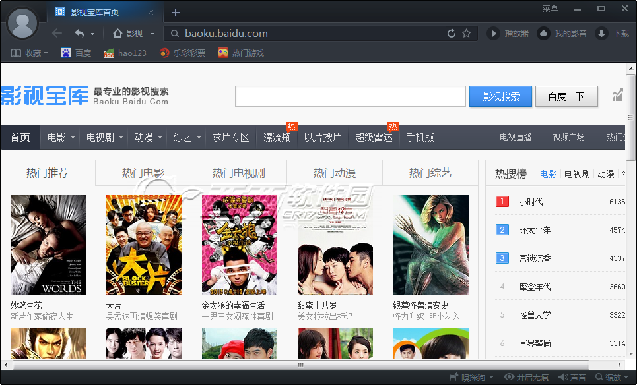
Task: Open the hao123 bookmark
Action: (125, 53)
